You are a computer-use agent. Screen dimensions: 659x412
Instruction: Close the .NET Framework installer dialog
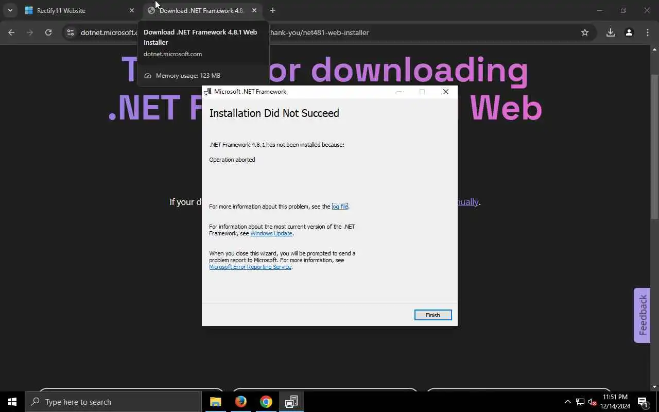pyautogui.click(x=446, y=92)
